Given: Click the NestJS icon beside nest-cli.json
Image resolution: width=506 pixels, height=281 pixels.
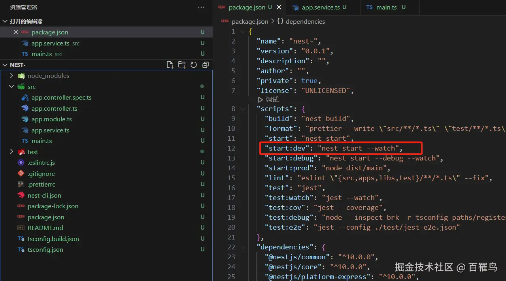Looking at the screenshot, I should coord(21,195).
